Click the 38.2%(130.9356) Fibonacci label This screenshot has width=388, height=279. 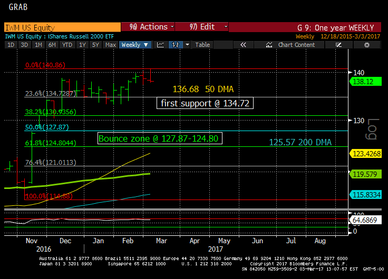[51, 112]
